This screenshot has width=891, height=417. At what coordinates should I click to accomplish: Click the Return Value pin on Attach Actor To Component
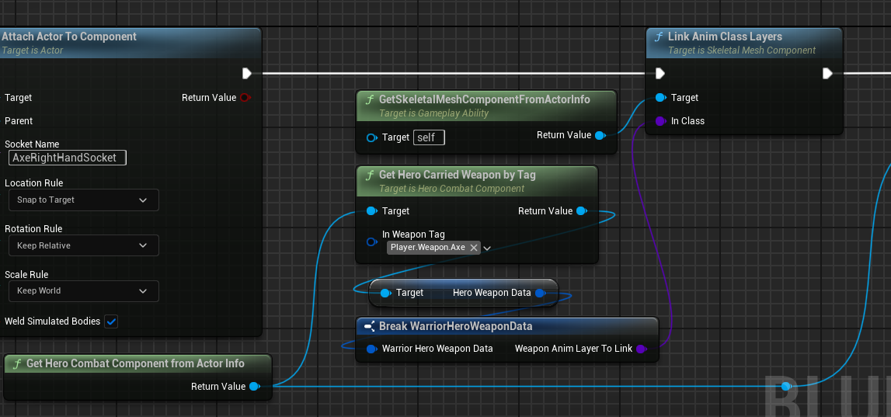(245, 98)
